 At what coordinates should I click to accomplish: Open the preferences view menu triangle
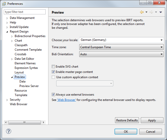tap(161, 12)
